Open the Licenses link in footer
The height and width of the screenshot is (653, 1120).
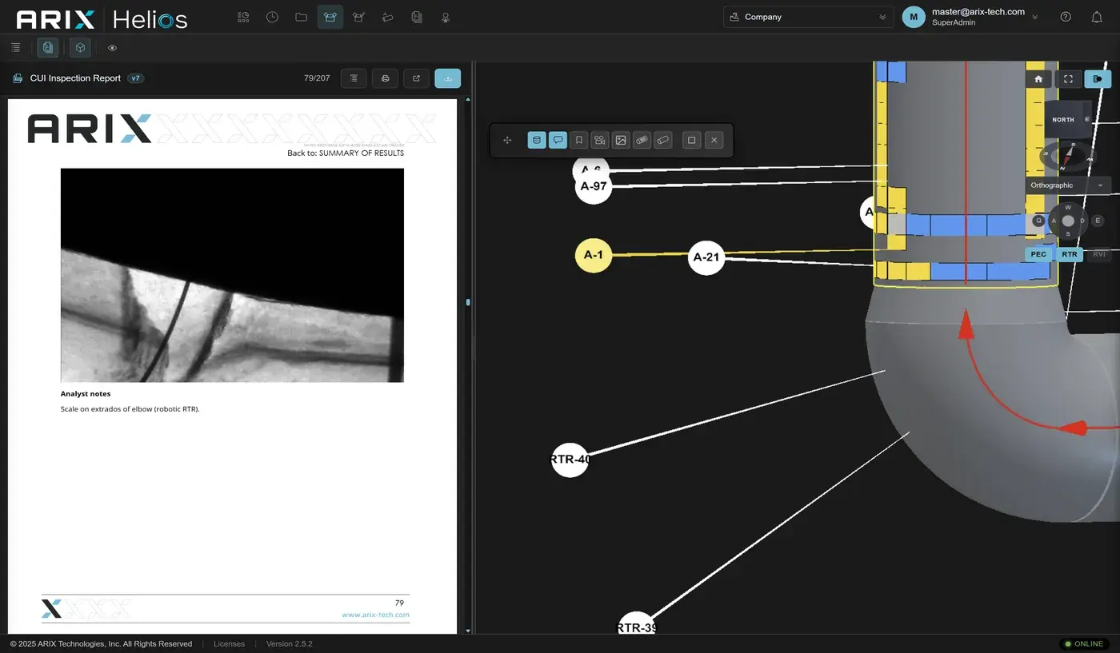click(x=230, y=643)
